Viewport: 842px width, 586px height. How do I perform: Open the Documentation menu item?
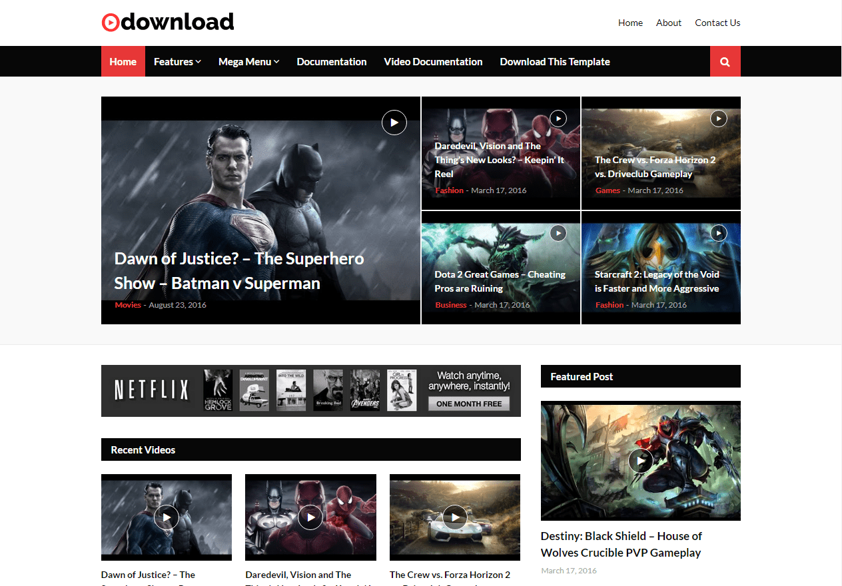point(332,62)
